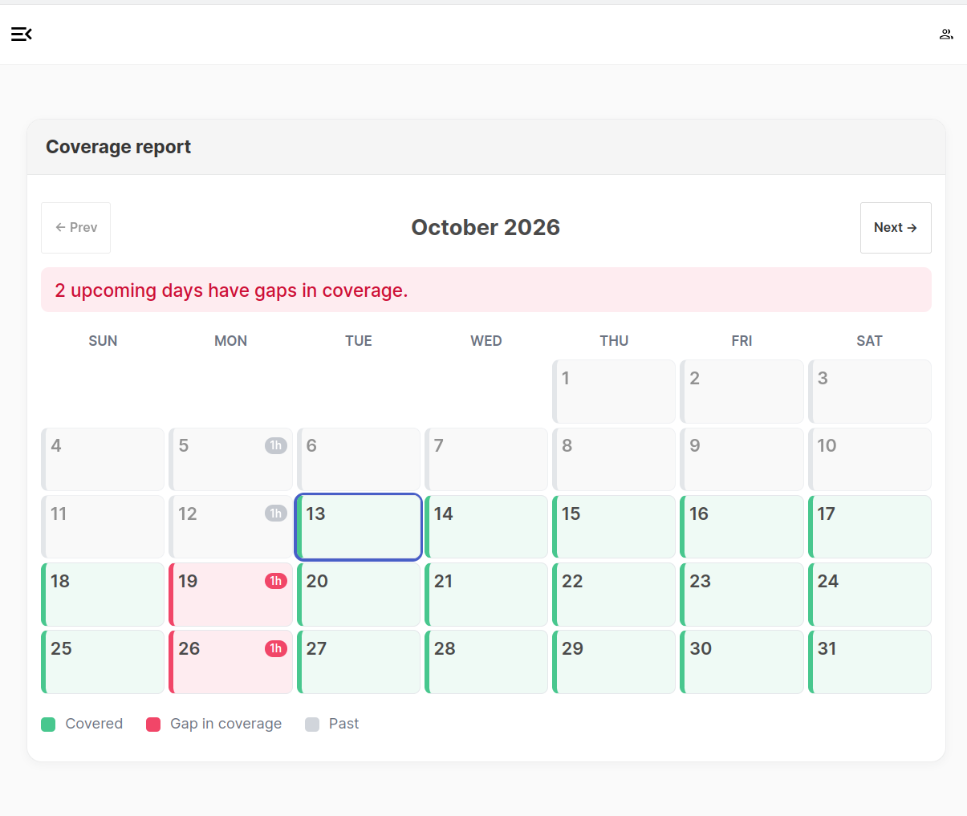The height and width of the screenshot is (816, 967).
Task: Select October 9 day cell
Action: 742,459
